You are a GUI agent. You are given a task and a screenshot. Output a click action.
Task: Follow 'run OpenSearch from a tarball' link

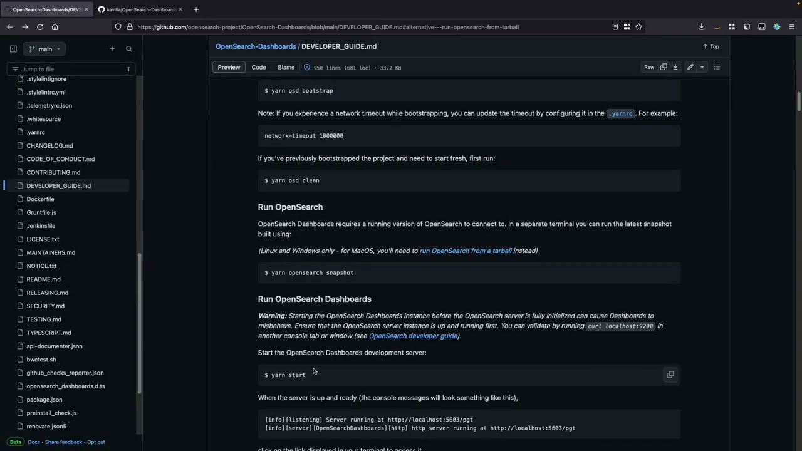coord(466,251)
